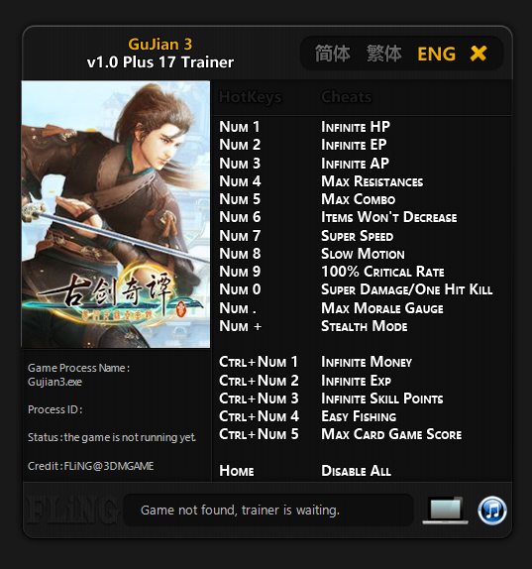Toggle Infinite HP cheat

(x=356, y=127)
